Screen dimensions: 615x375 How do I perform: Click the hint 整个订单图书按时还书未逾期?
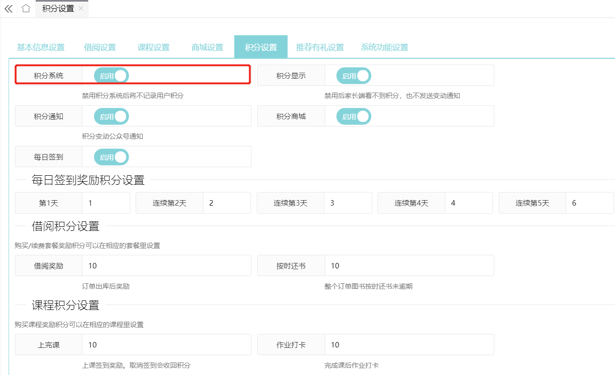point(369,286)
